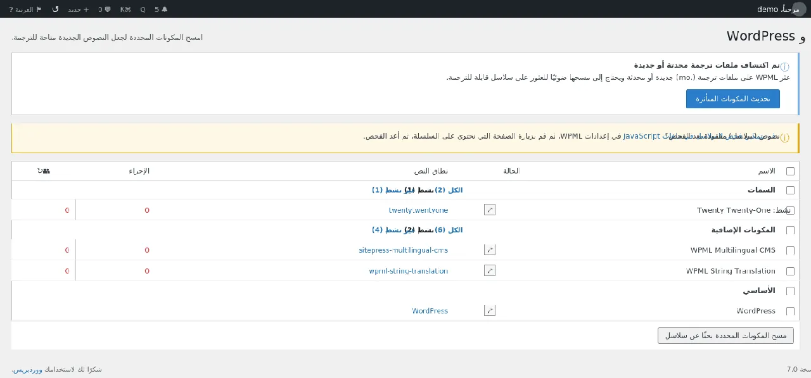811x378 pixels.
Task: Check the الأساسي core group checkbox
Action: click(790, 291)
